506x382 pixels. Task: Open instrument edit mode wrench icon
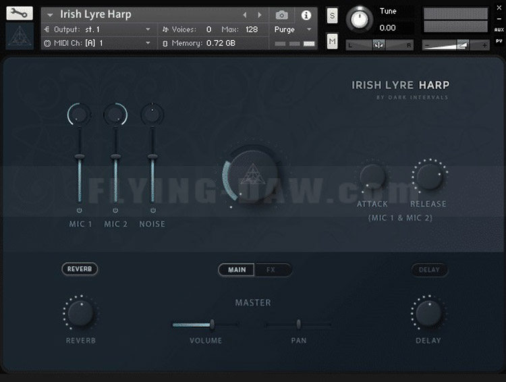20,13
